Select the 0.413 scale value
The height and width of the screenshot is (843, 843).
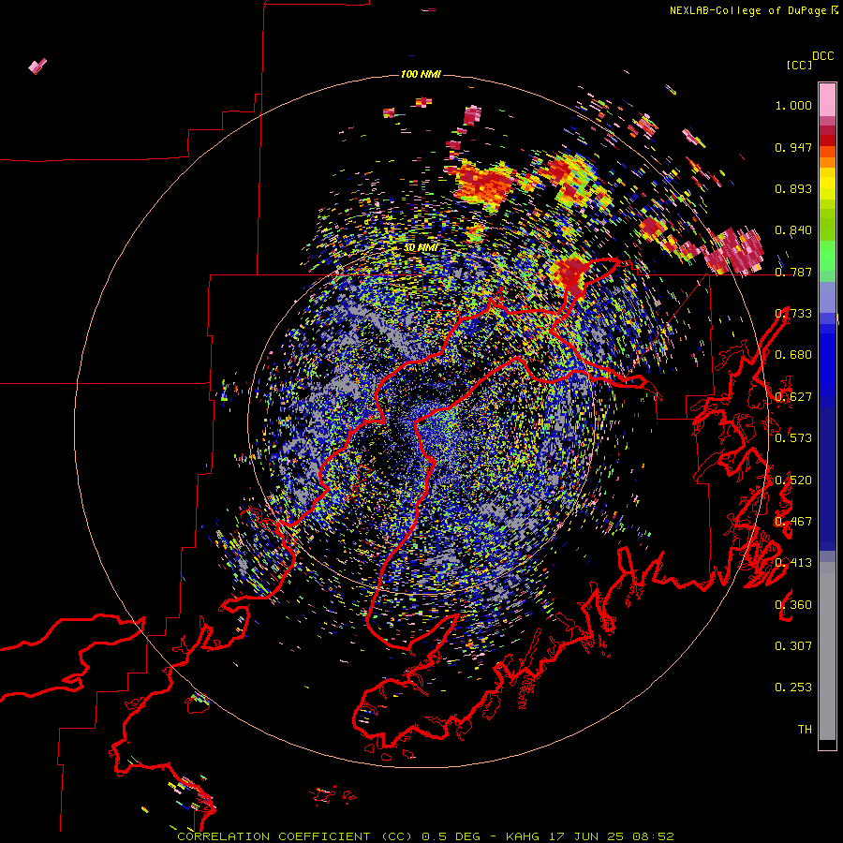793,563
